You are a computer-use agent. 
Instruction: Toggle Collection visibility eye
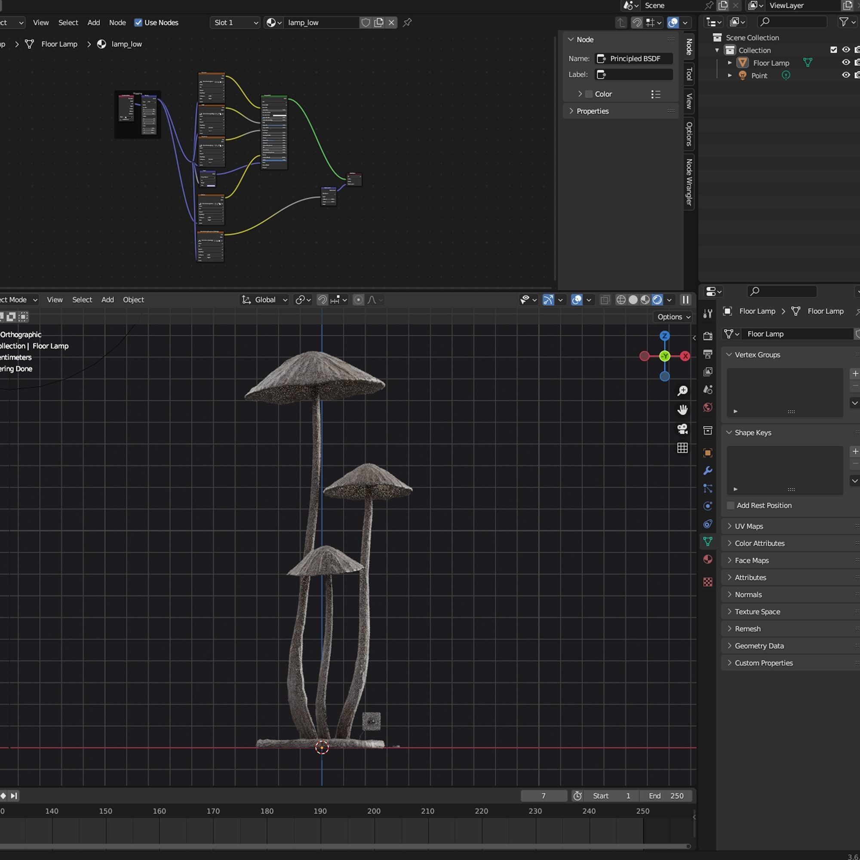point(846,50)
